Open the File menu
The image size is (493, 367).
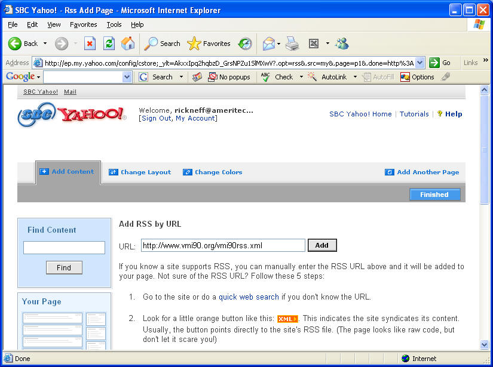tap(13, 24)
